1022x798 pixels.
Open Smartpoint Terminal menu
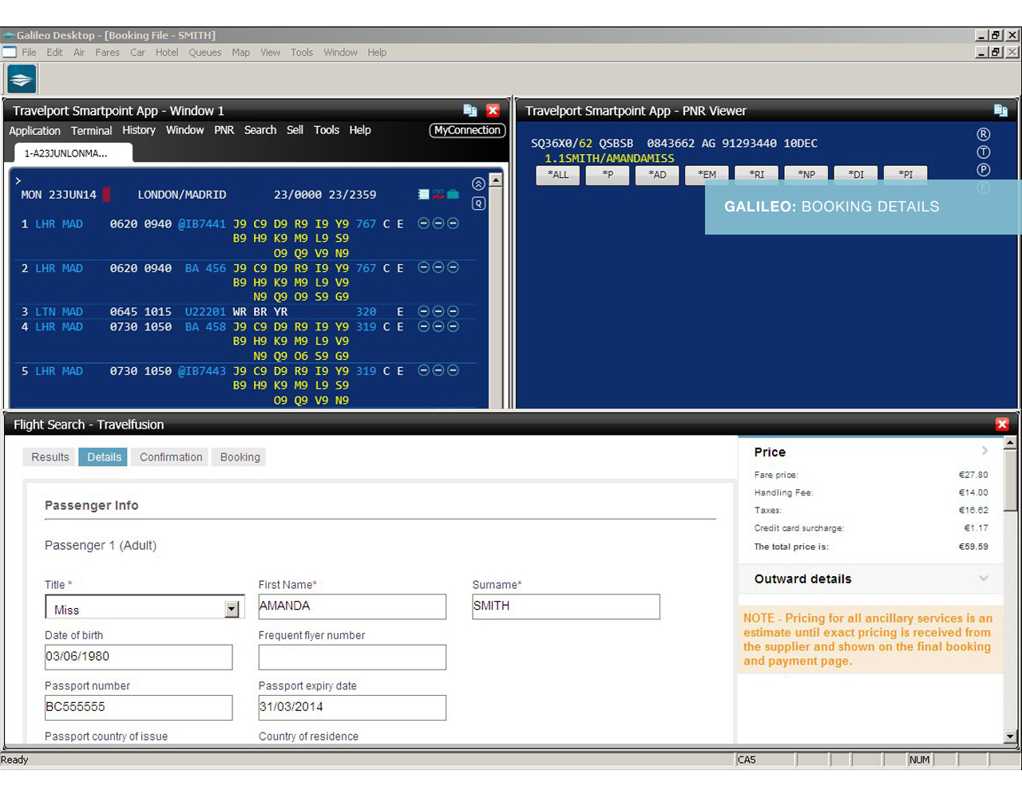[91, 131]
